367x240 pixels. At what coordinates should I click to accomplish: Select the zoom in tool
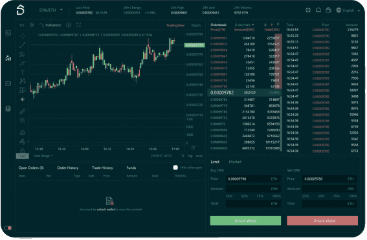(23, 120)
